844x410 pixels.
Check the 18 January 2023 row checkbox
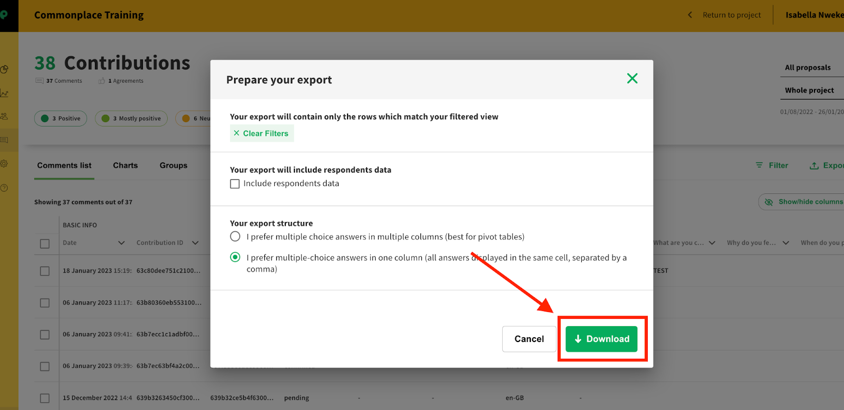[x=45, y=271]
